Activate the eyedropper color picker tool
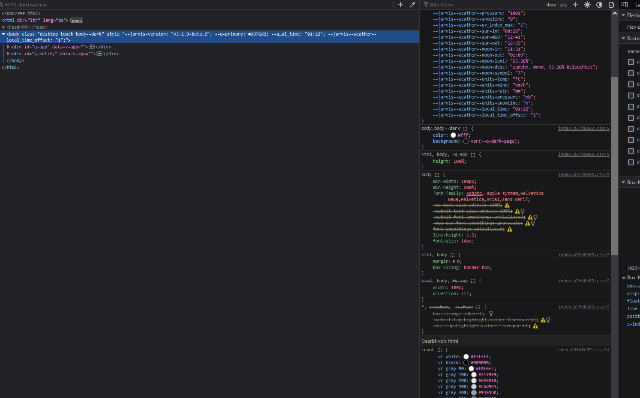 coord(412,5)
